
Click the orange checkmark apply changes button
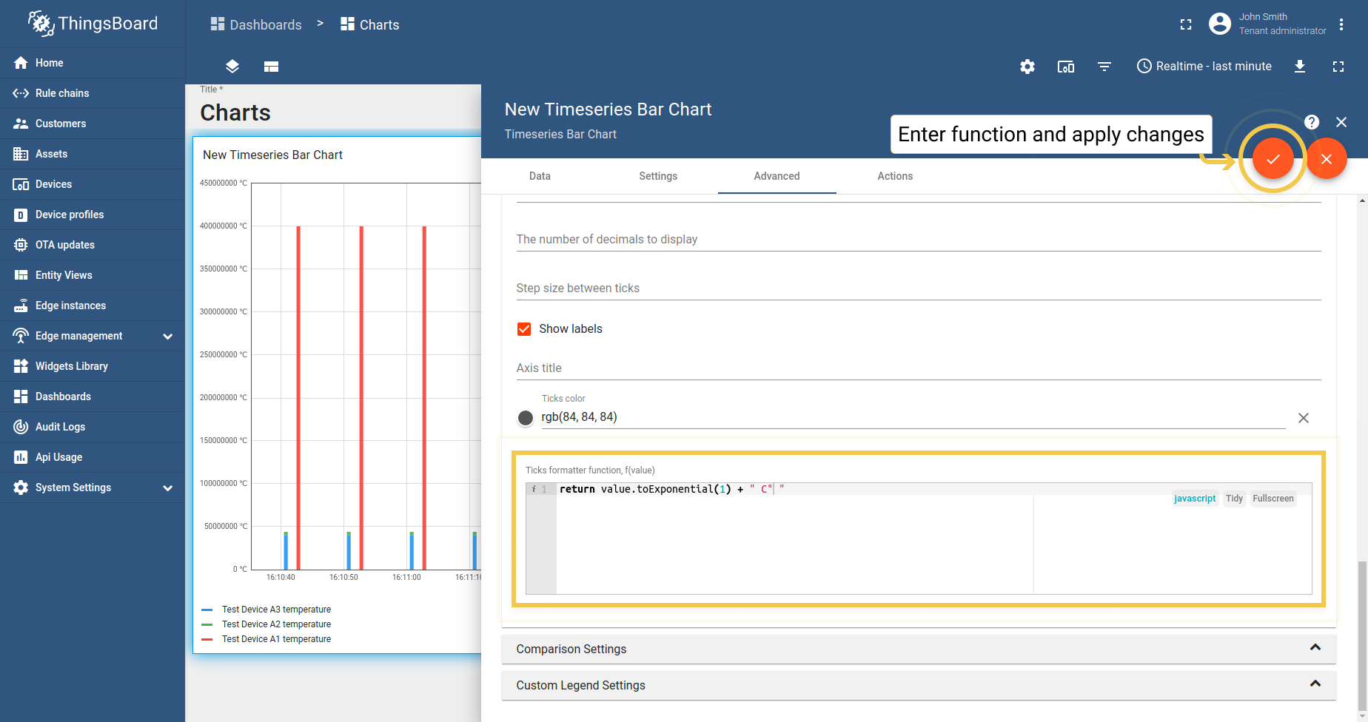pyautogui.click(x=1273, y=159)
